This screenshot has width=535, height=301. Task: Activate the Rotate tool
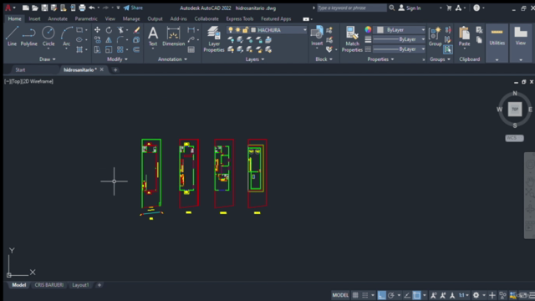point(109,30)
